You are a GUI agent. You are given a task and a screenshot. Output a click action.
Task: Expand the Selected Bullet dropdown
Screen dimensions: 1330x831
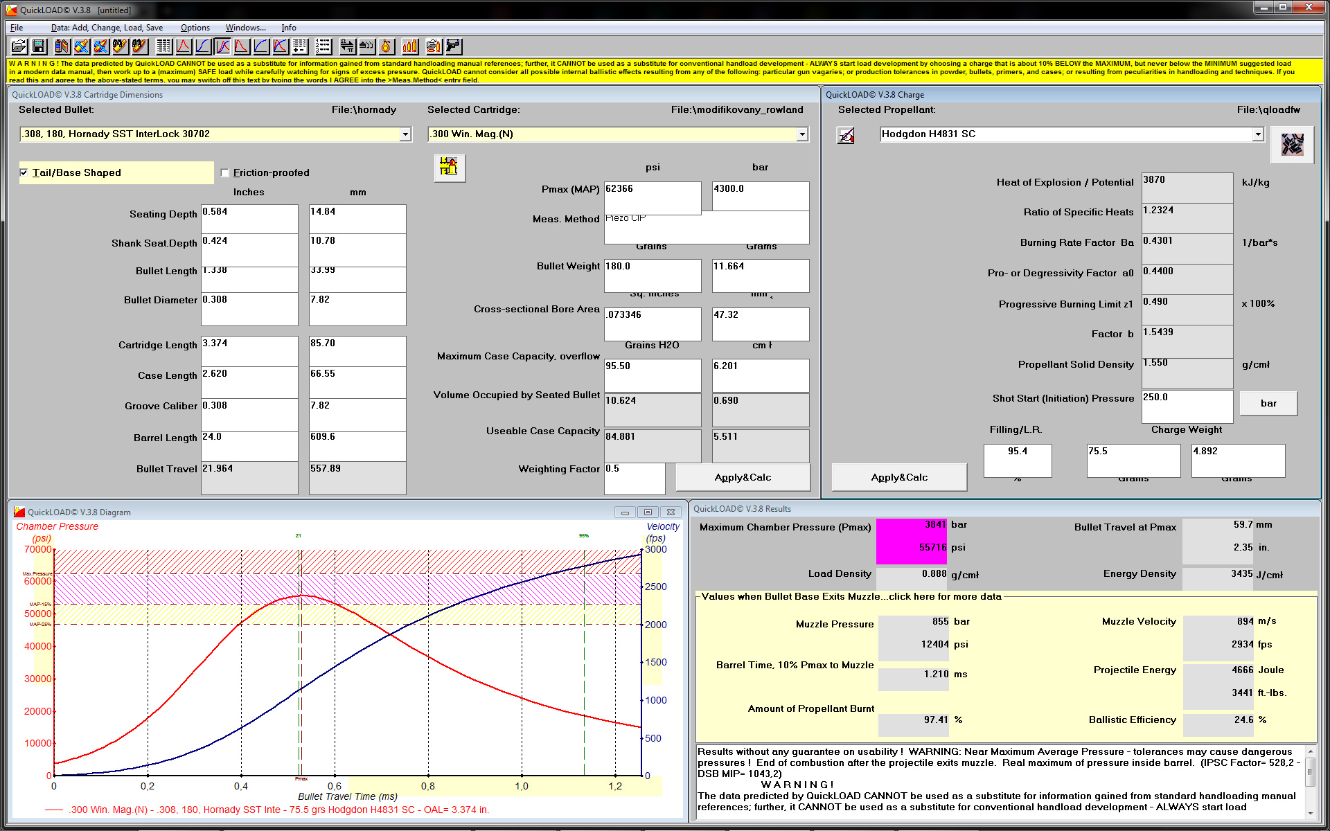coord(405,134)
